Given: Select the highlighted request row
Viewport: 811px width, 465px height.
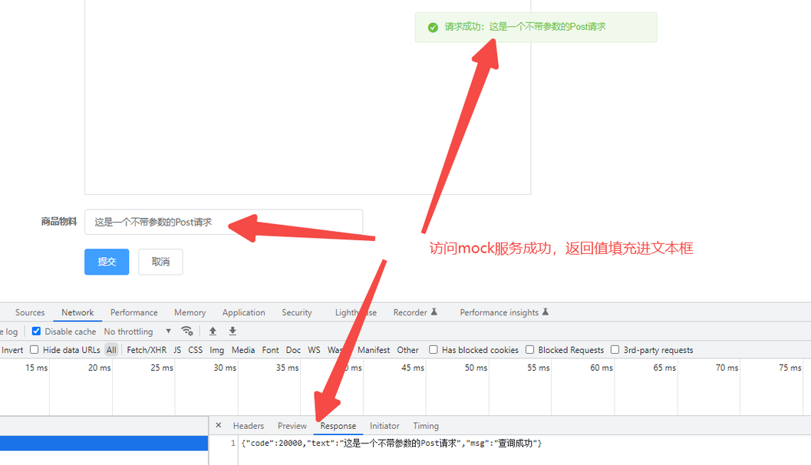Looking at the screenshot, I should [104, 444].
